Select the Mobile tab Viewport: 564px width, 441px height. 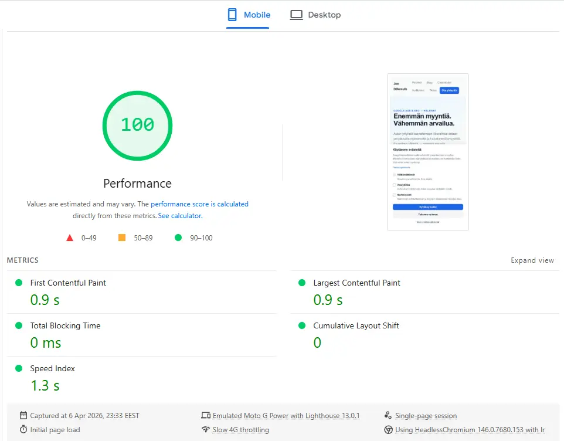[249, 15]
